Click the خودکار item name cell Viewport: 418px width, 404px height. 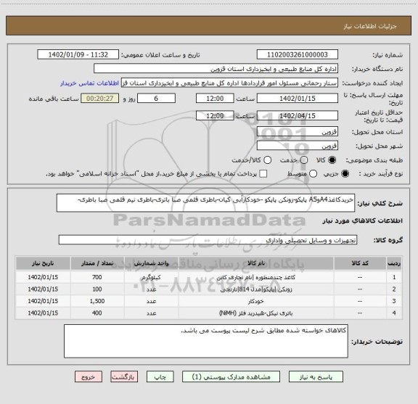click(256, 301)
